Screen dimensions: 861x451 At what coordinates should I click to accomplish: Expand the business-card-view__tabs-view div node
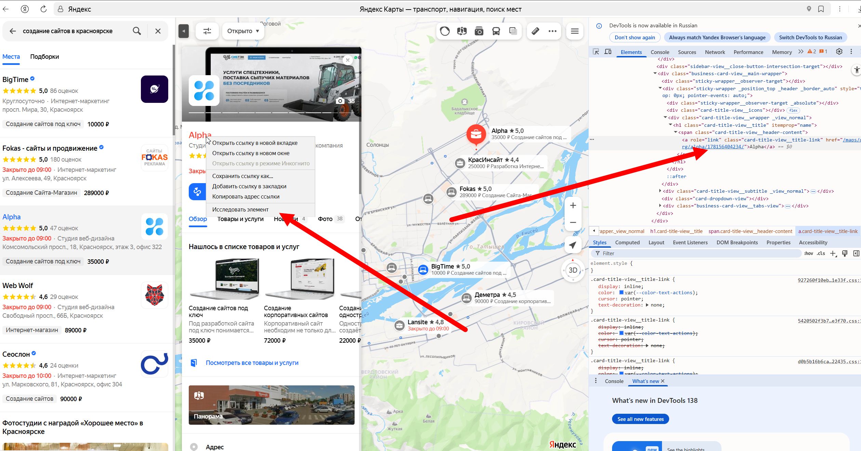point(660,206)
